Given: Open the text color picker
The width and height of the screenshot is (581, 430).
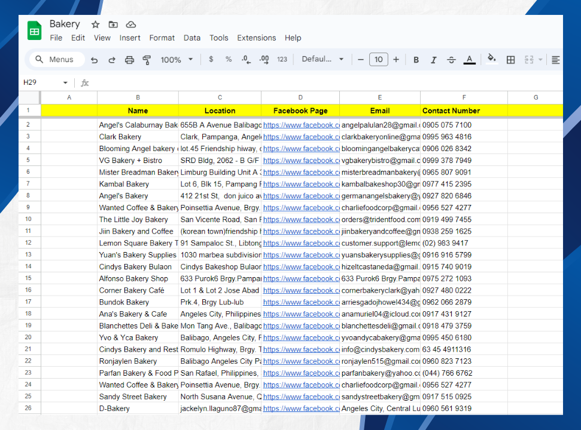Looking at the screenshot, I should pos(469,60).
